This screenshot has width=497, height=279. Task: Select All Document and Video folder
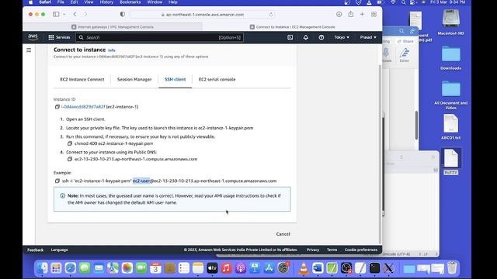coord(450,95)
